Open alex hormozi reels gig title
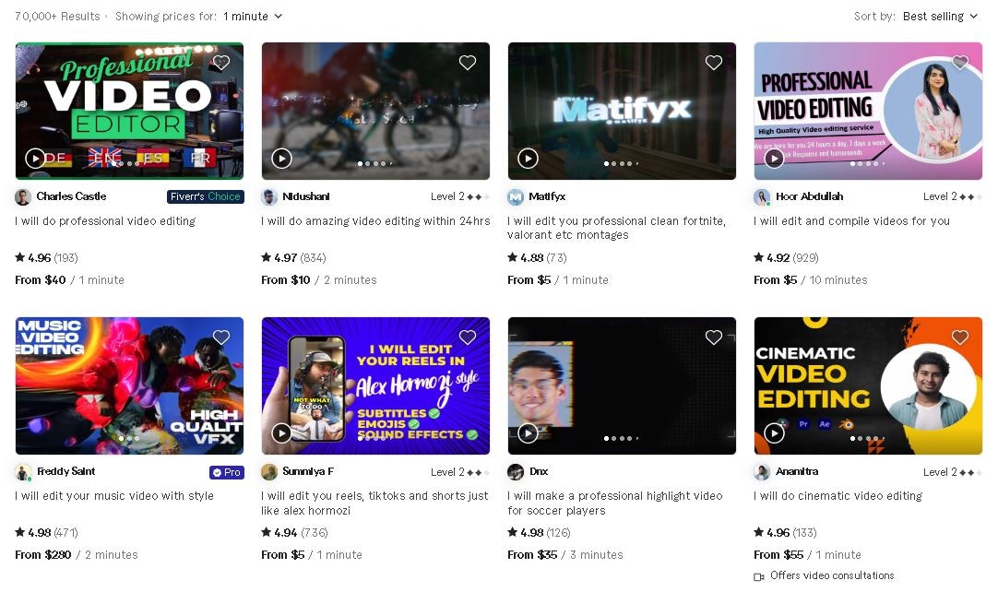 click(x=374, y=503)
